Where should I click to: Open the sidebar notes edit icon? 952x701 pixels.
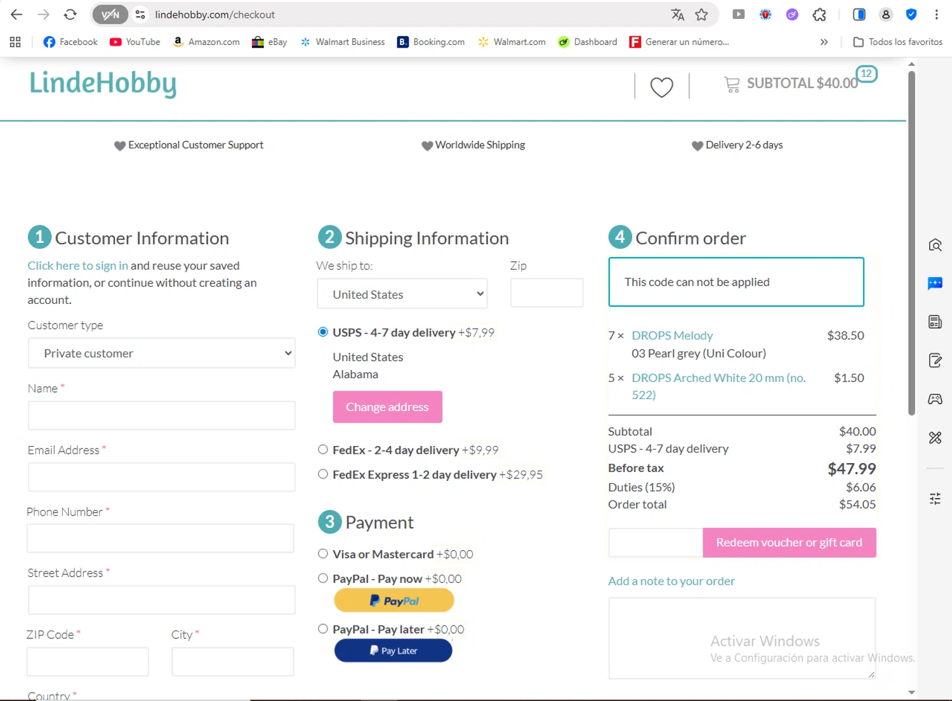[x=935, y=360]
